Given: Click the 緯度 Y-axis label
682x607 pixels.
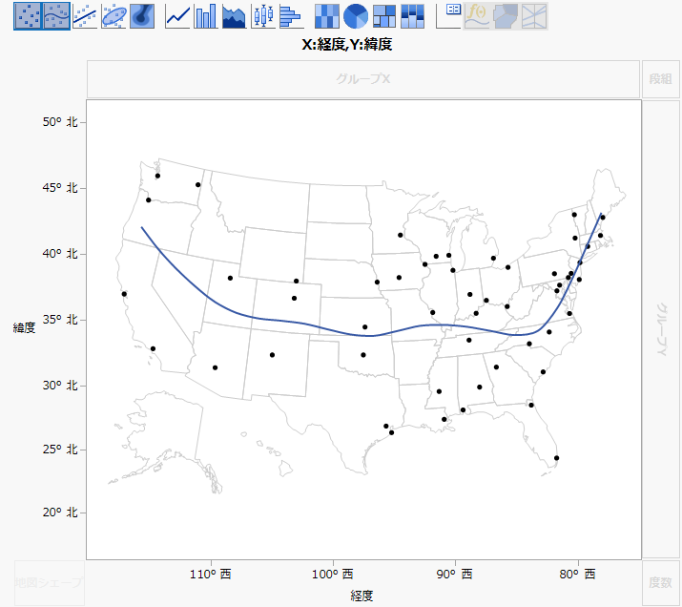Looking at the screenshot, I should [24, 327].
